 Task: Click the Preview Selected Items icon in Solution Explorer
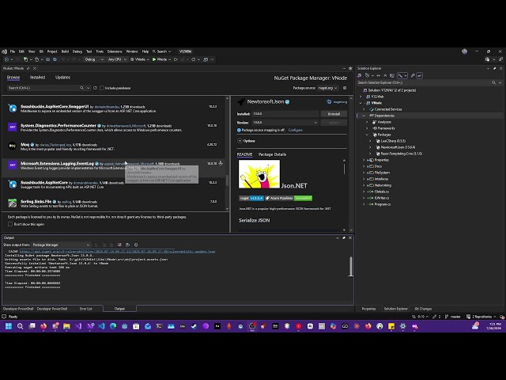pyautogui.click(x=419, y=76)
